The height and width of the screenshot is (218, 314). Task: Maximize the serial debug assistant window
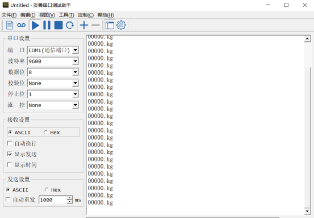pos(286,5)
